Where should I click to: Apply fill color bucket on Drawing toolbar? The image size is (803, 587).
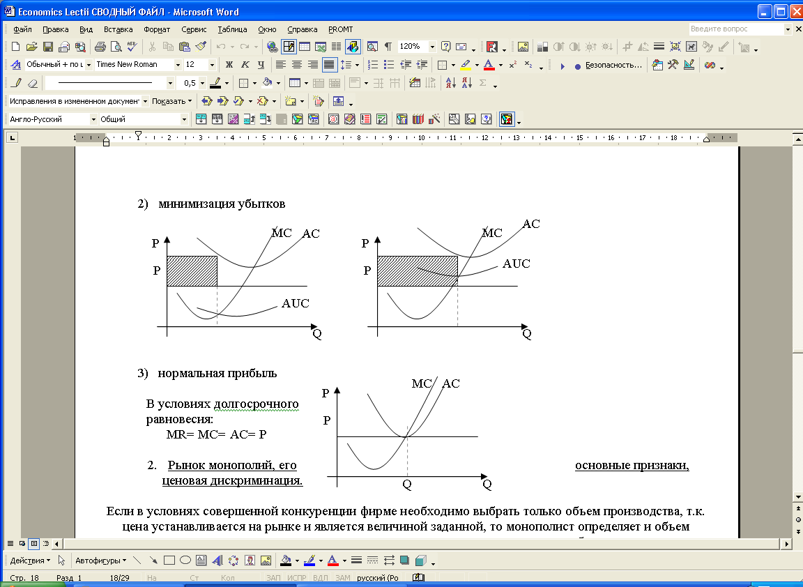[286, 561]
